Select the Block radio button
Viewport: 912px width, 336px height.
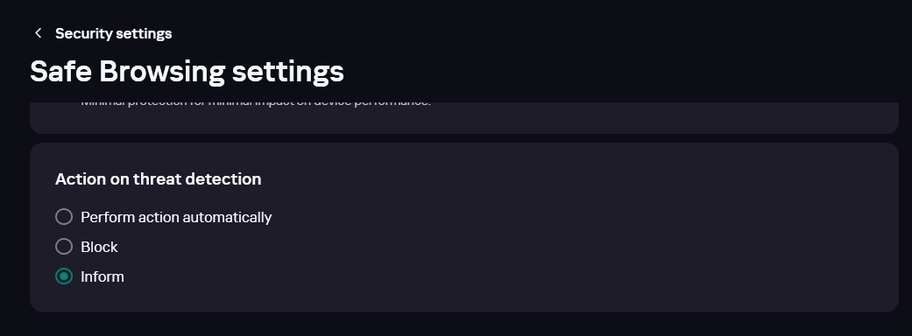[64, 247]
